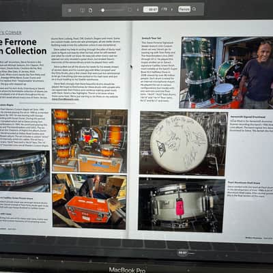
Task: Click the page indicator pill at bottom
Action: (x=183, y=253)
